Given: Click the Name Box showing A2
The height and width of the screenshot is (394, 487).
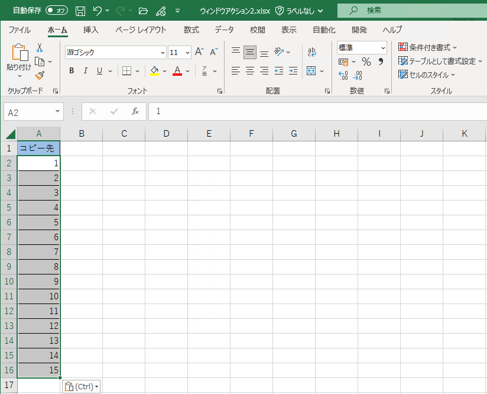Looking at the screenshot, I should (x=28, y=112).
